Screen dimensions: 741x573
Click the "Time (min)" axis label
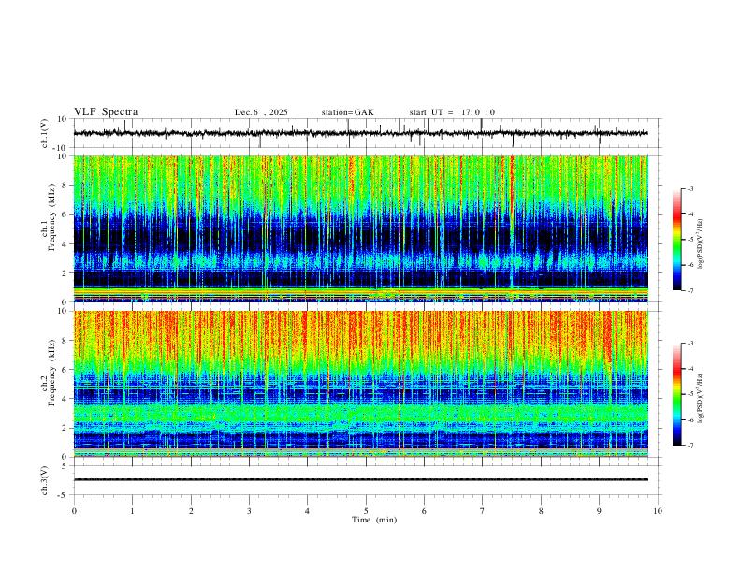(x=374, y=520)
